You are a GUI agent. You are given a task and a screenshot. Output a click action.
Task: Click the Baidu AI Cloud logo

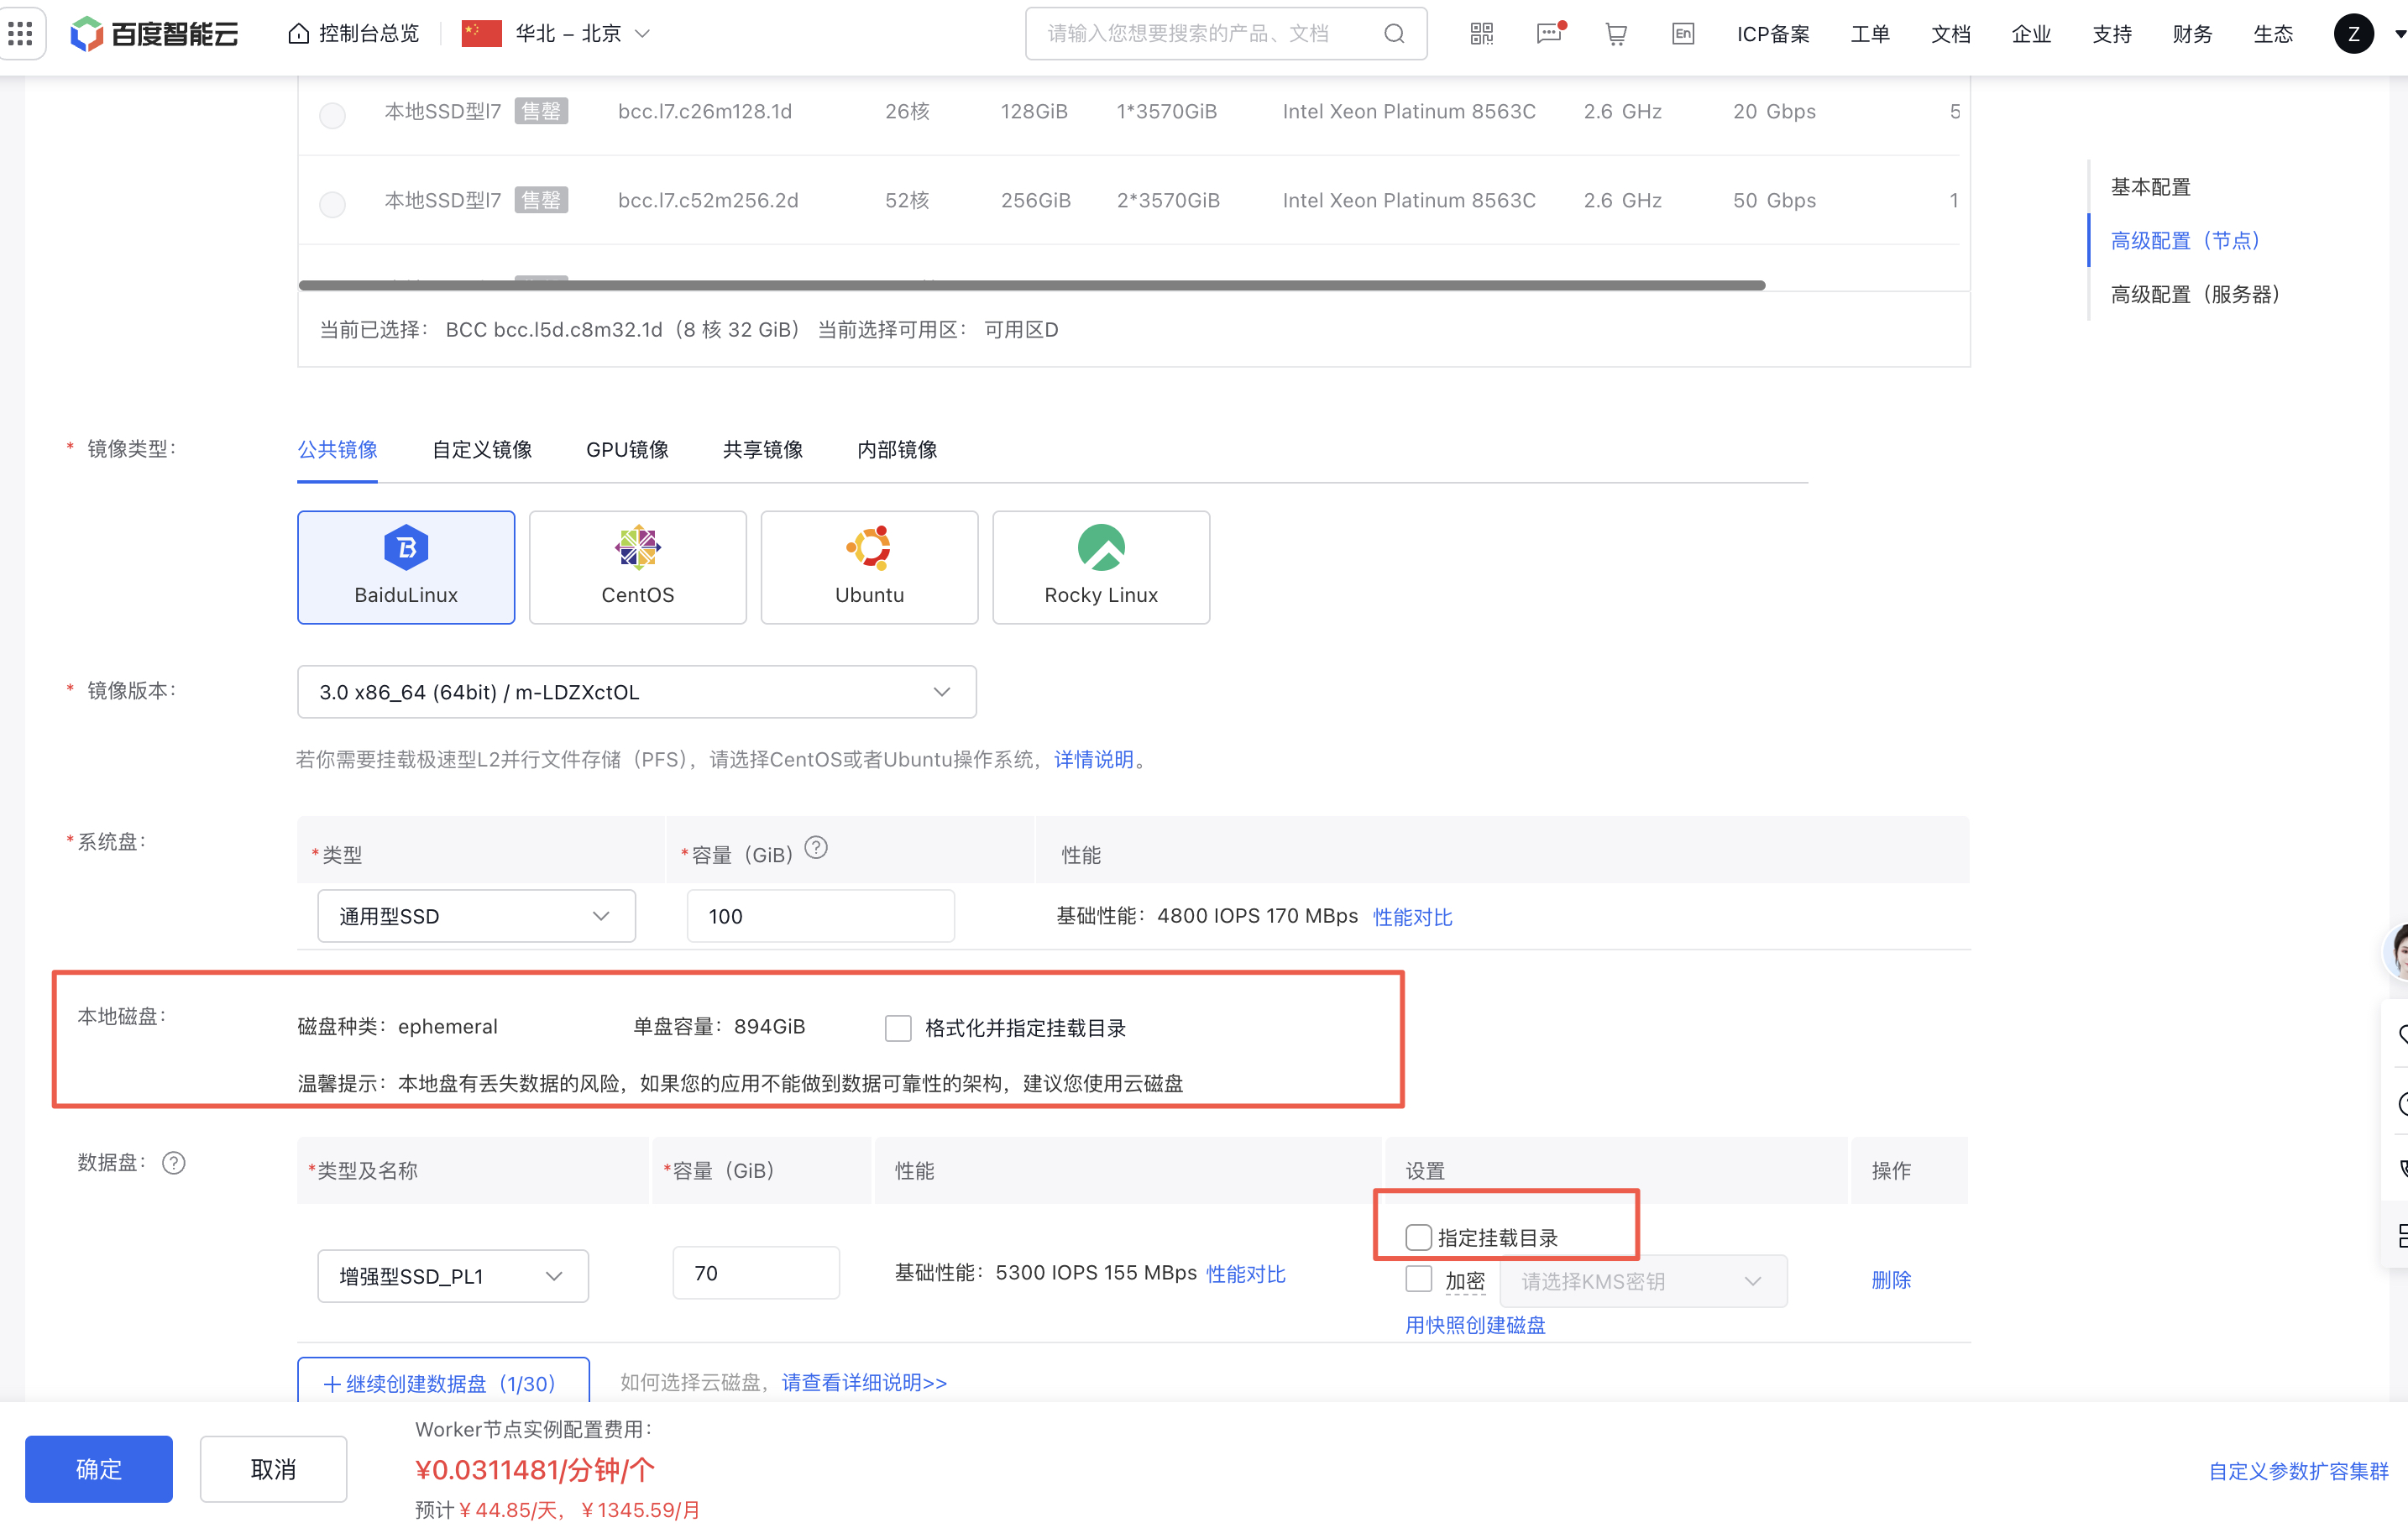click(x=155, y=33)
